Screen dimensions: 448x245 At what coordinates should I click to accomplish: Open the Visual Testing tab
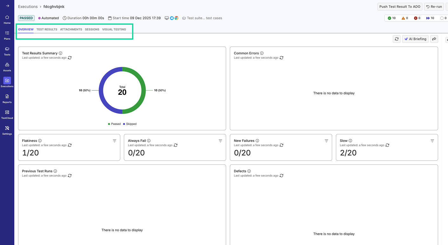point(114,29)
